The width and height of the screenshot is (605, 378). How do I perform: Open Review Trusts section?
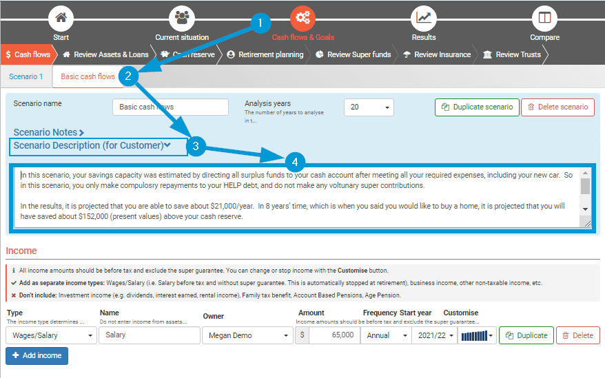(x=511, y=54)
